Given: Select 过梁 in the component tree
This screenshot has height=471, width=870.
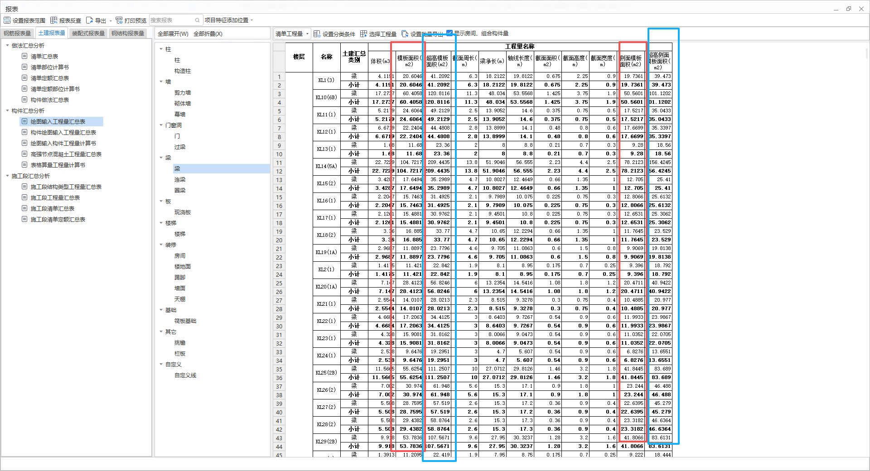Looking at the screenshot, I should pos(180,147).
